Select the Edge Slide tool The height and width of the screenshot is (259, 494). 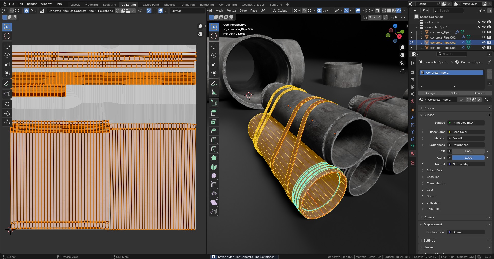point(214,185)
